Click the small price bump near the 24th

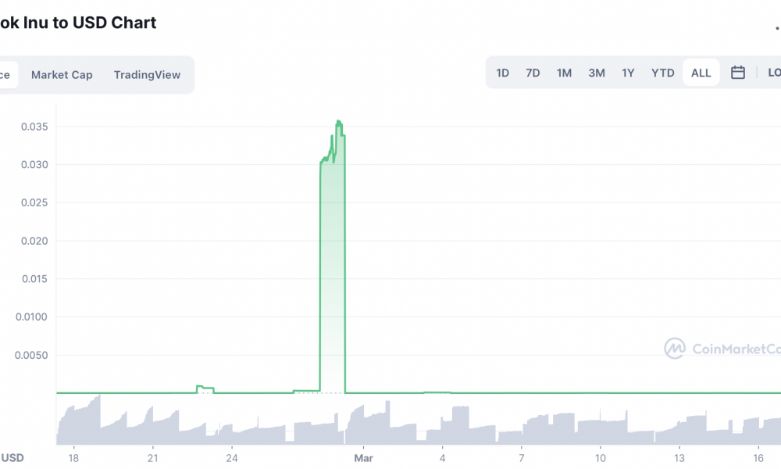(205, 388)
